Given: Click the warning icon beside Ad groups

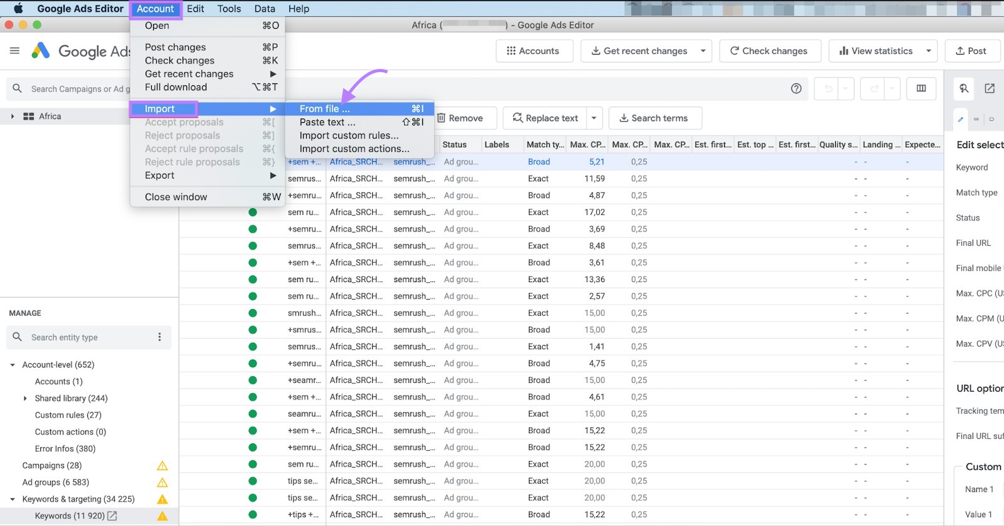Looking at the screenshot, I should tap(162, 483).
